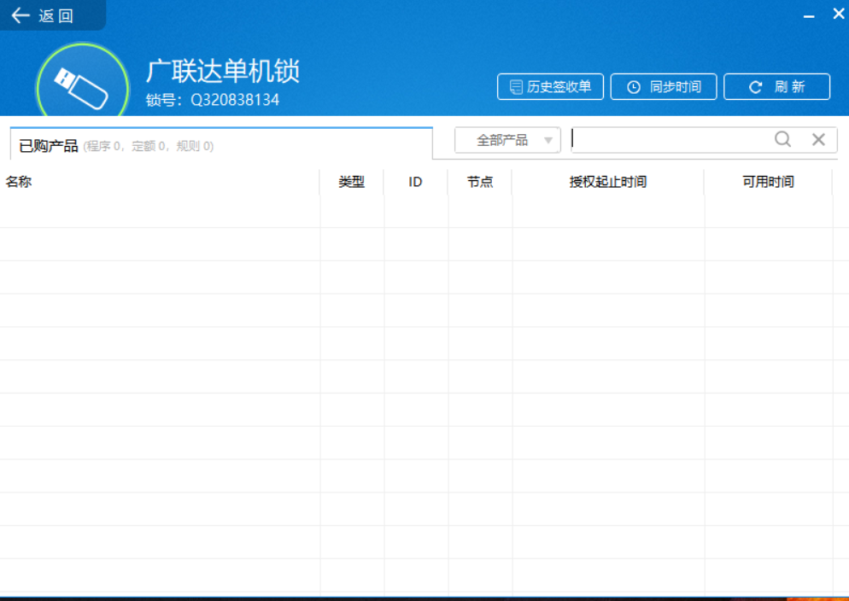The width and height of the screenshot is (849, 601).
Task: Click the ID column header
Action: (x=415, y=182)
